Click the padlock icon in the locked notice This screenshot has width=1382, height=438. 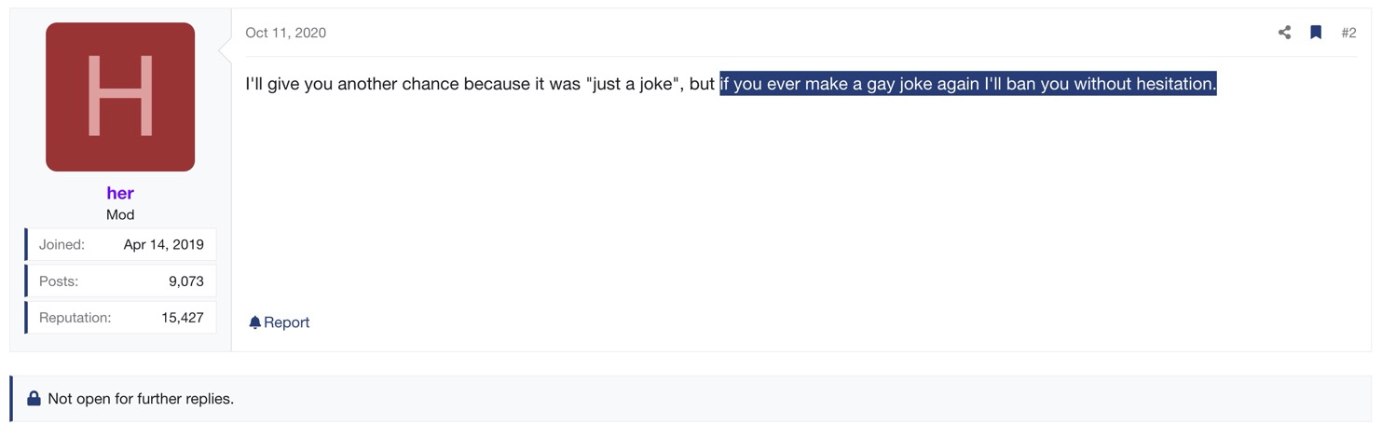click(x=34, y=399)
